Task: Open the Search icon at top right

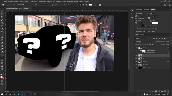Action: pyautogui.click(x=162, y=5)
